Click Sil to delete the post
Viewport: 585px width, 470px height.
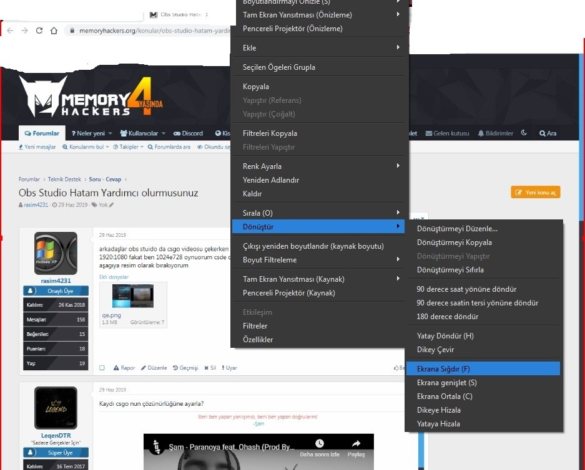[210, 368]
